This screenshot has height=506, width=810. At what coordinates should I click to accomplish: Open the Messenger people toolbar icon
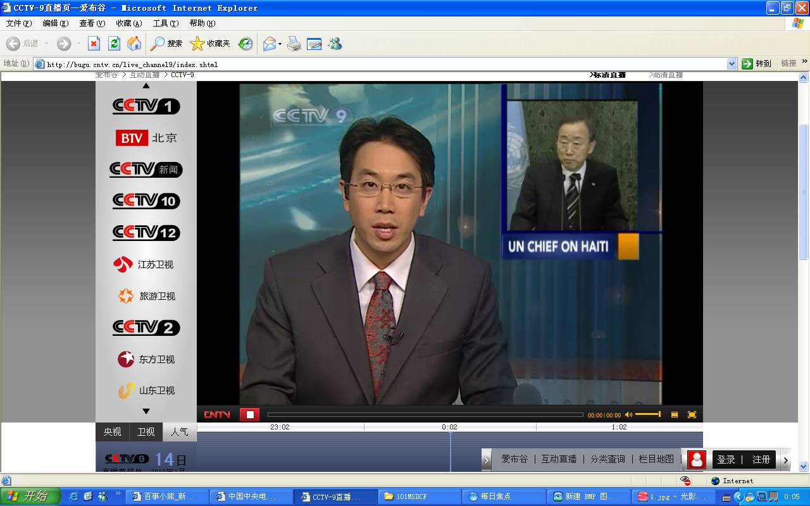[335, 44]
